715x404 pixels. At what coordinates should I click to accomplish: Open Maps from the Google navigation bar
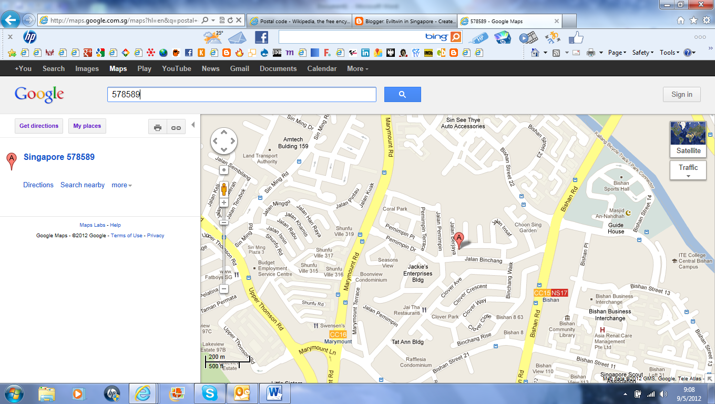click(118, 68)
